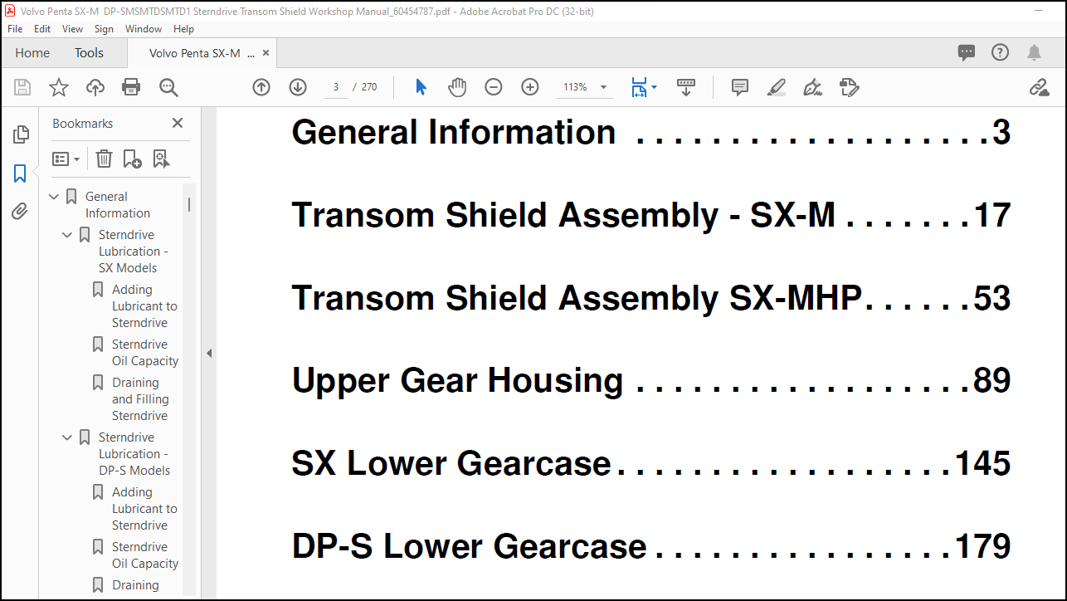Open attachments paperclip panel icon

click(x=20, y=212)
